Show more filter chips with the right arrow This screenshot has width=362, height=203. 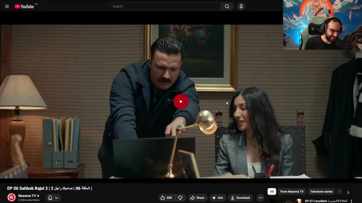pos(348,192)
